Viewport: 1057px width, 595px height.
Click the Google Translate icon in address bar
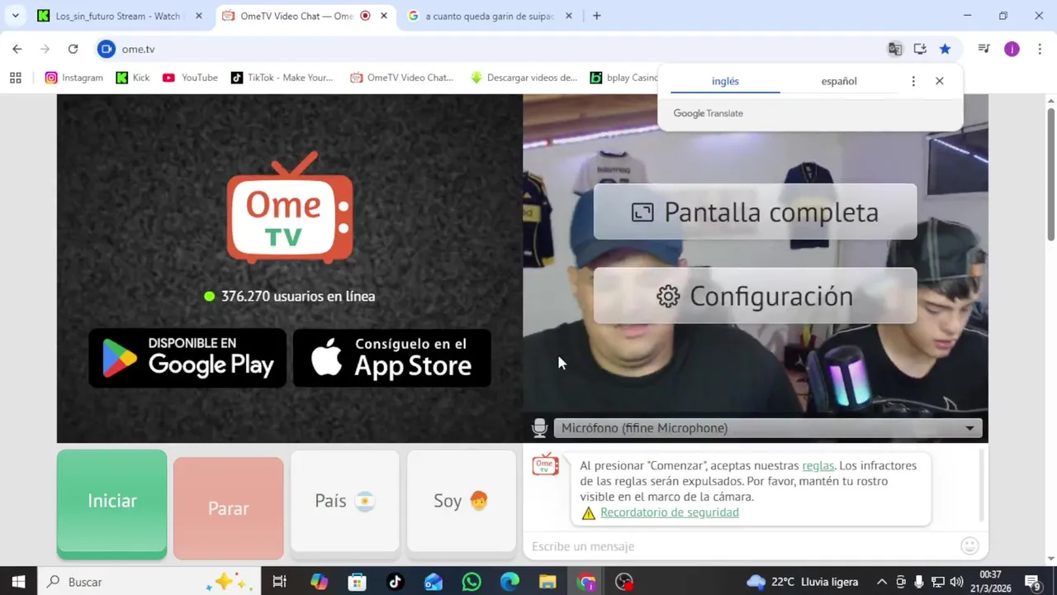[x=895, y=49]
